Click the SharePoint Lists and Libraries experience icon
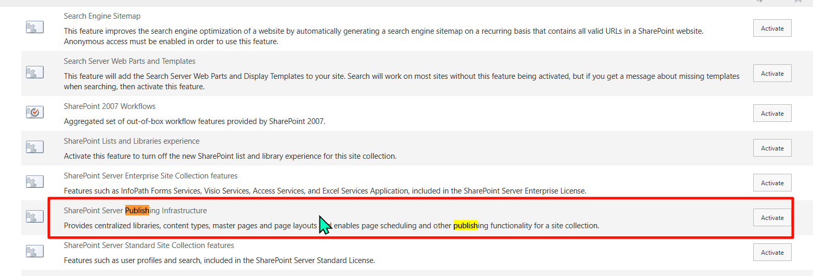 pos(35,147)
